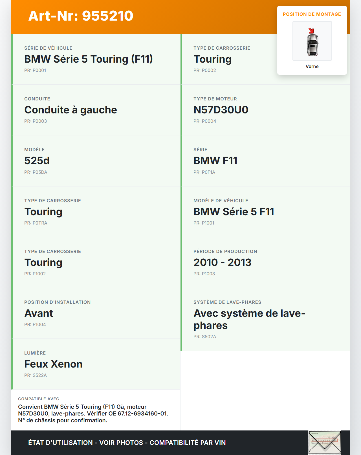361x455 pixels.
Task: Click the VIN envelope icon in footer
Action: click(x=325, y=442)
